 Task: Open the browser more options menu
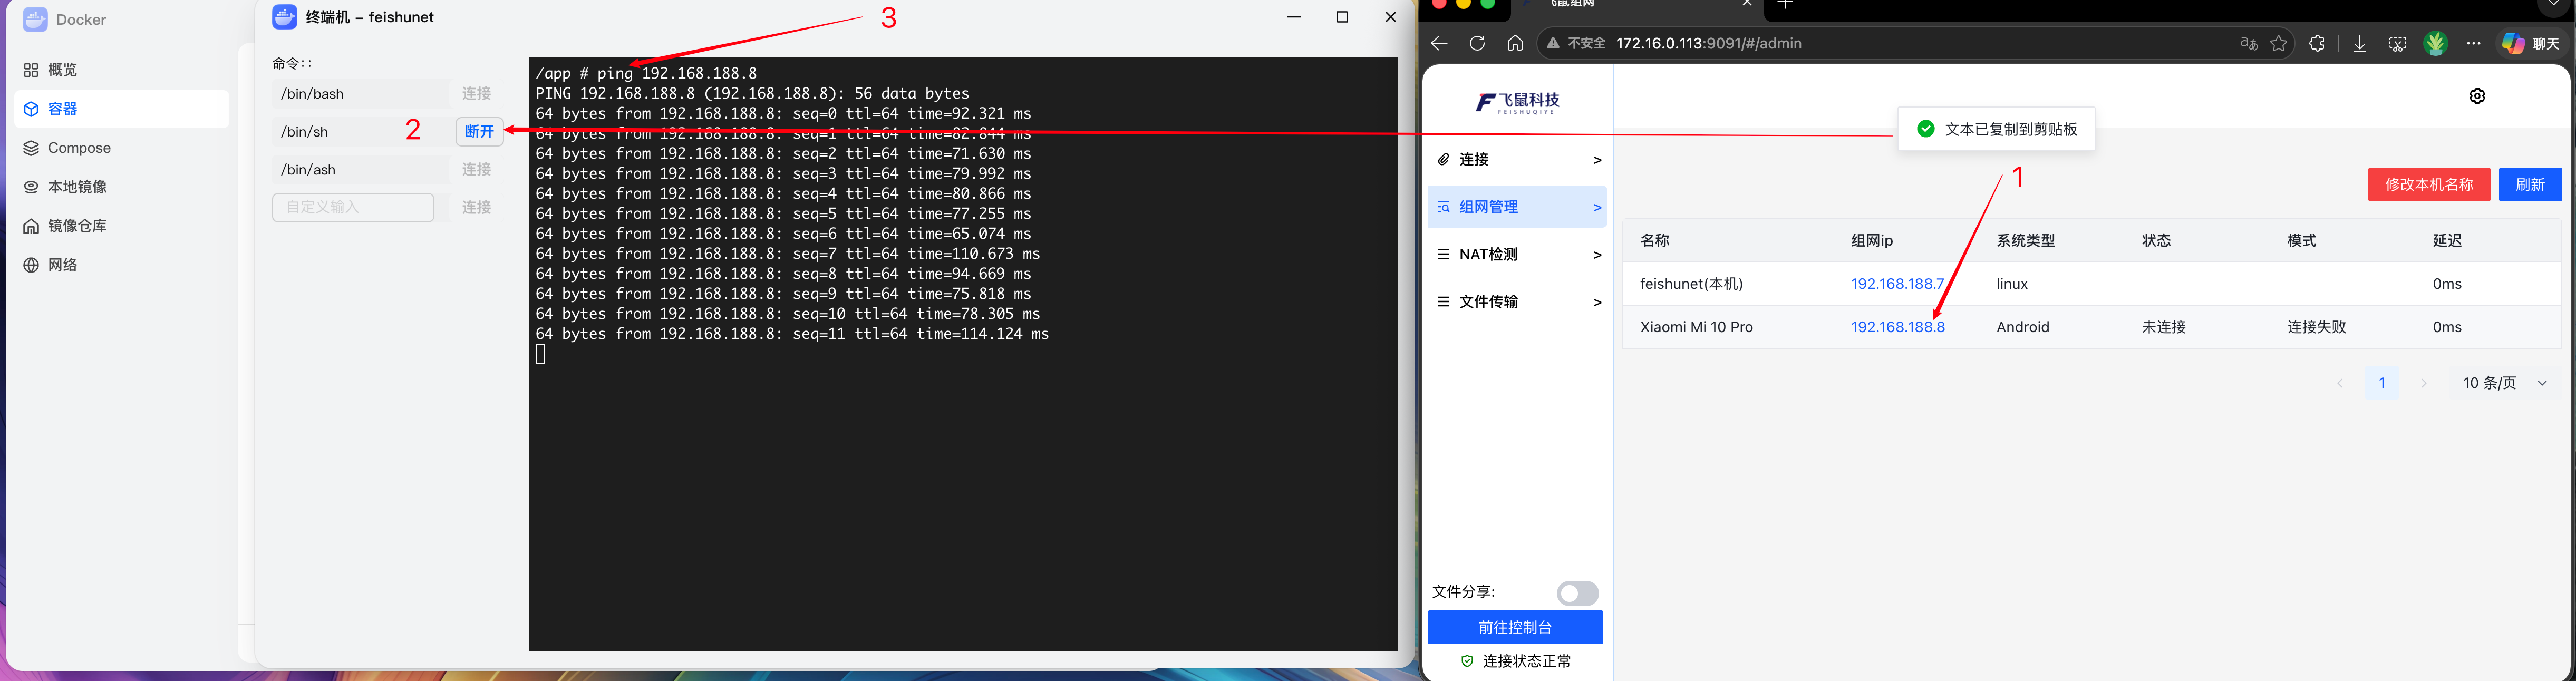[x=2473, y=43]
